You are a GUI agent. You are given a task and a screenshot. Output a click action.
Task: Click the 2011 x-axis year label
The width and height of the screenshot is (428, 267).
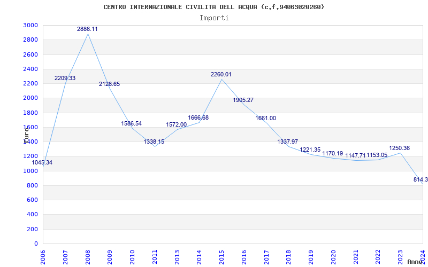point(155,257)
